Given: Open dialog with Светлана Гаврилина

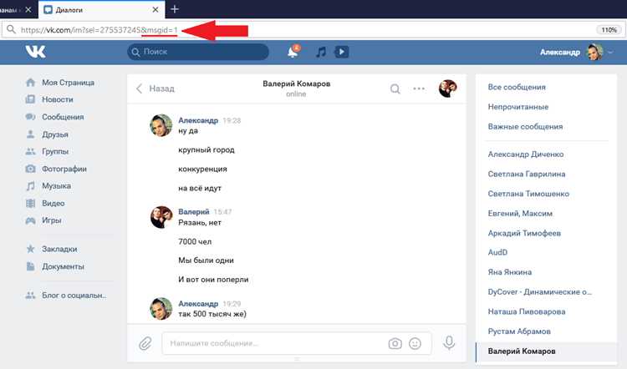Looking at the screenshot, I should [526, 174].
